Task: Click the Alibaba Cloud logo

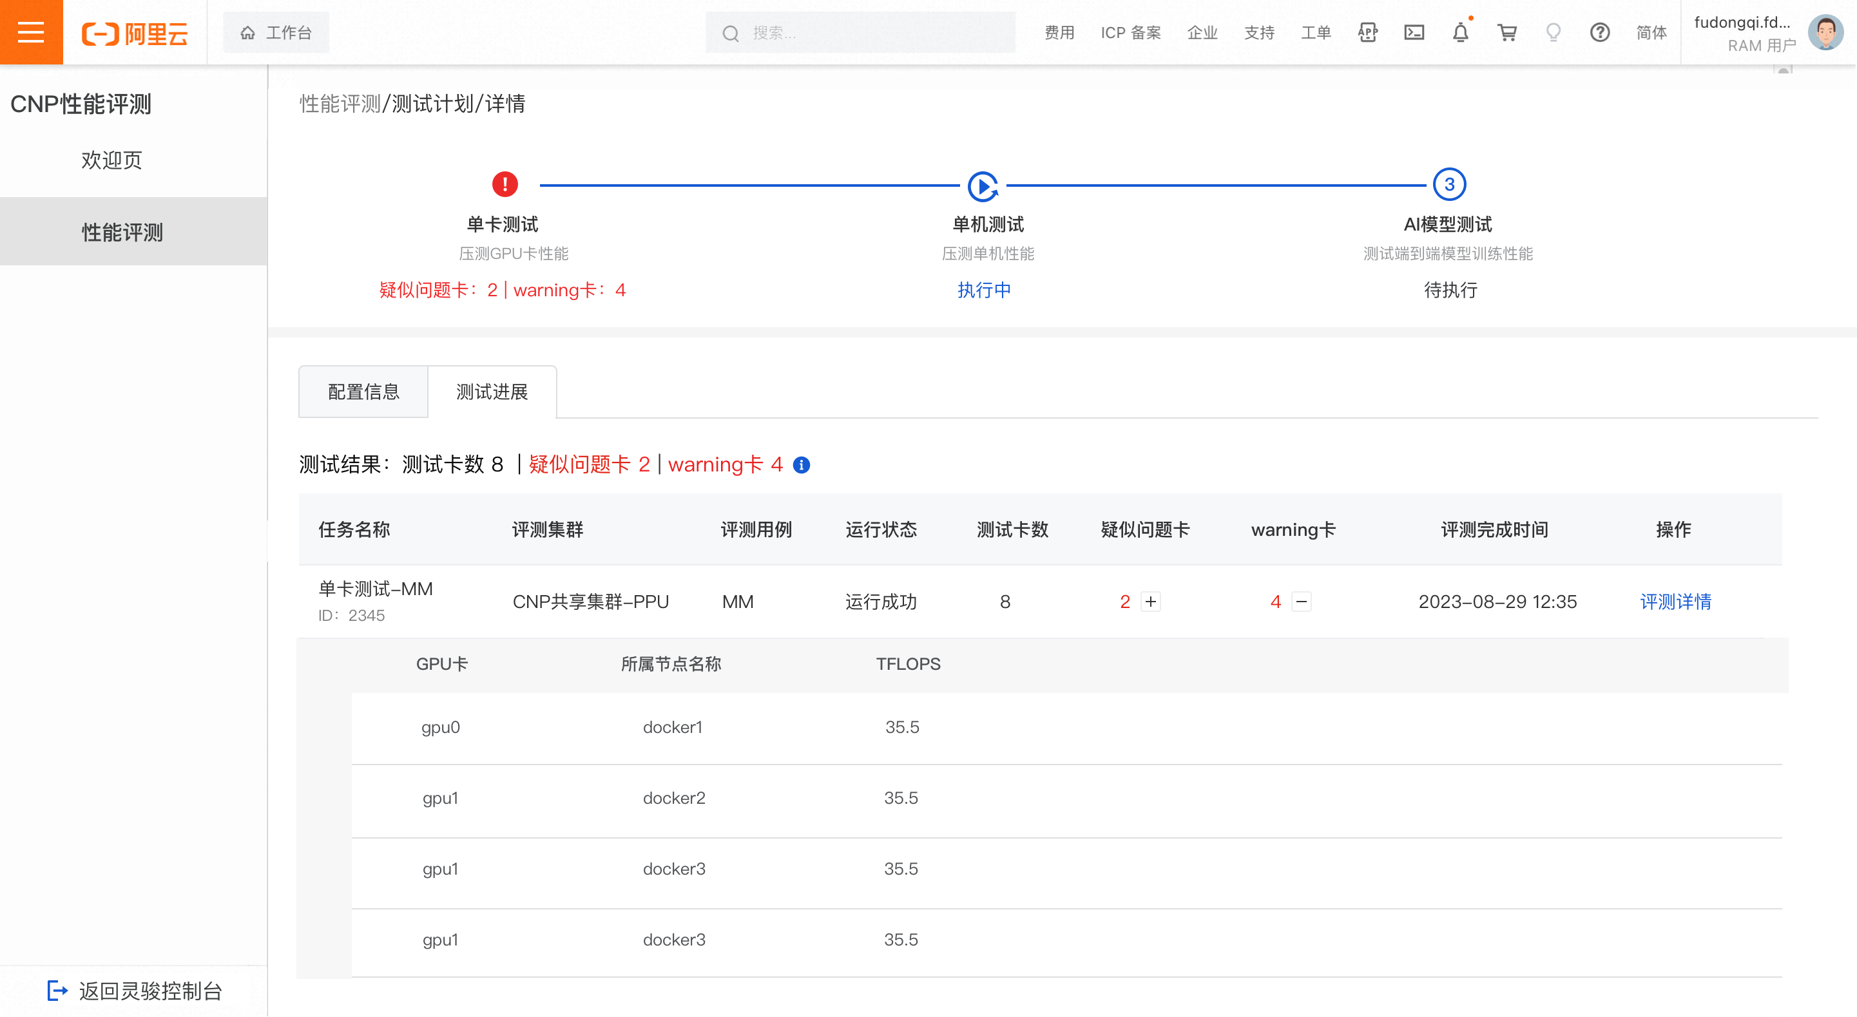Action: click(135, 33)
